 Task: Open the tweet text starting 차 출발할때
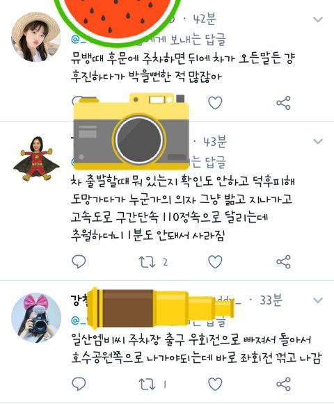pyautogui.click(x=182, y=208)
